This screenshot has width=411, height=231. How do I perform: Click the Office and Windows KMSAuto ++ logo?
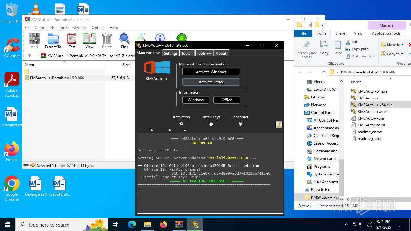point(157,68)
